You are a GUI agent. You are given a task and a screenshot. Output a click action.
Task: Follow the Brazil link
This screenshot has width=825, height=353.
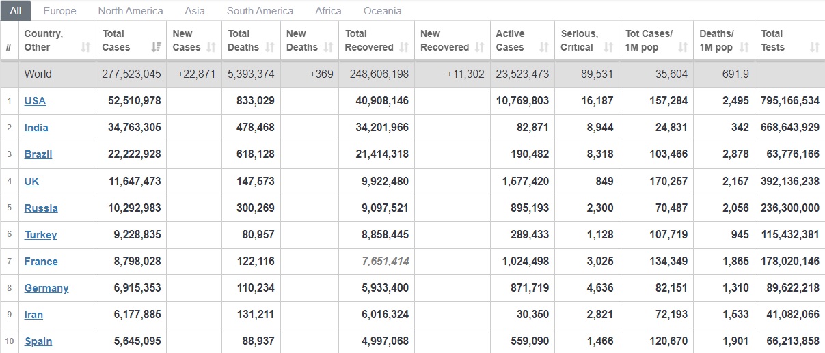(38, 154)
